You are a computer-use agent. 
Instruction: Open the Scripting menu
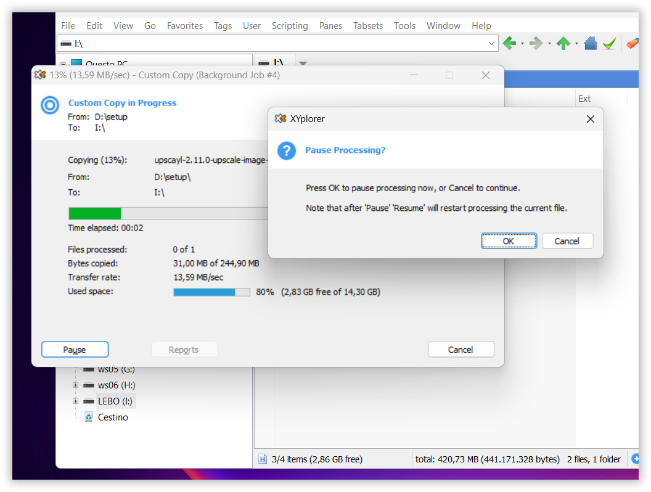tap(290, 26)
